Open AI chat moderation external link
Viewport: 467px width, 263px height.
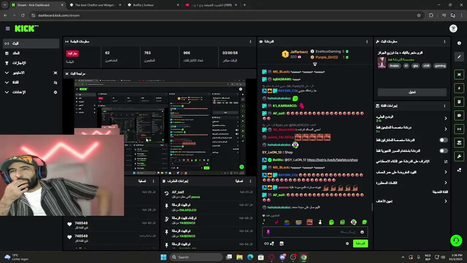click(x=445, y=161)
